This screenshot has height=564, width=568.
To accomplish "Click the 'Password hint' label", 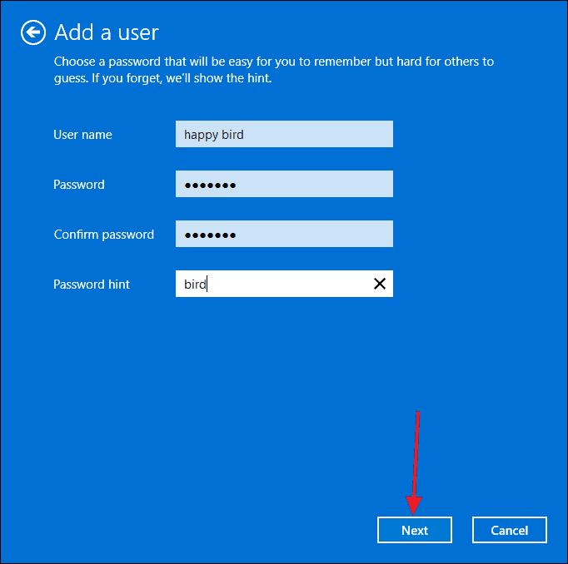I will (92, 284).
